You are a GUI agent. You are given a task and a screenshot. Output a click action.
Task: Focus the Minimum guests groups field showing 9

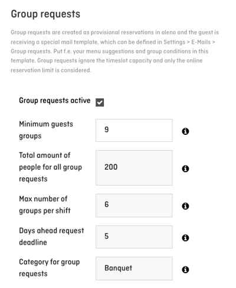pyautogui.click(x=134, y=130)
